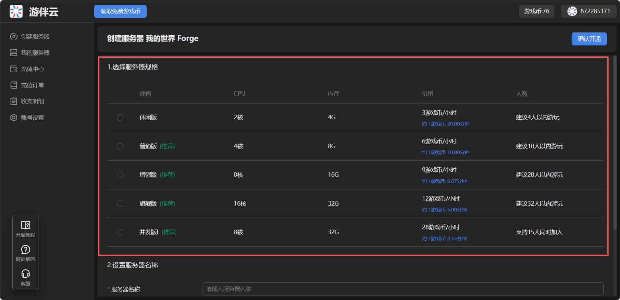Select the 普通版 radio button
The image size is (620, 300).
click(x=120, y=146)
